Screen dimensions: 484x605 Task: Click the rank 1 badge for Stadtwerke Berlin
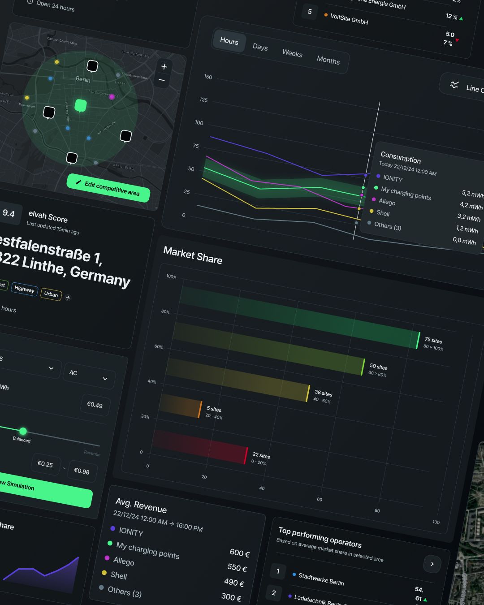(x=278, y=571)
